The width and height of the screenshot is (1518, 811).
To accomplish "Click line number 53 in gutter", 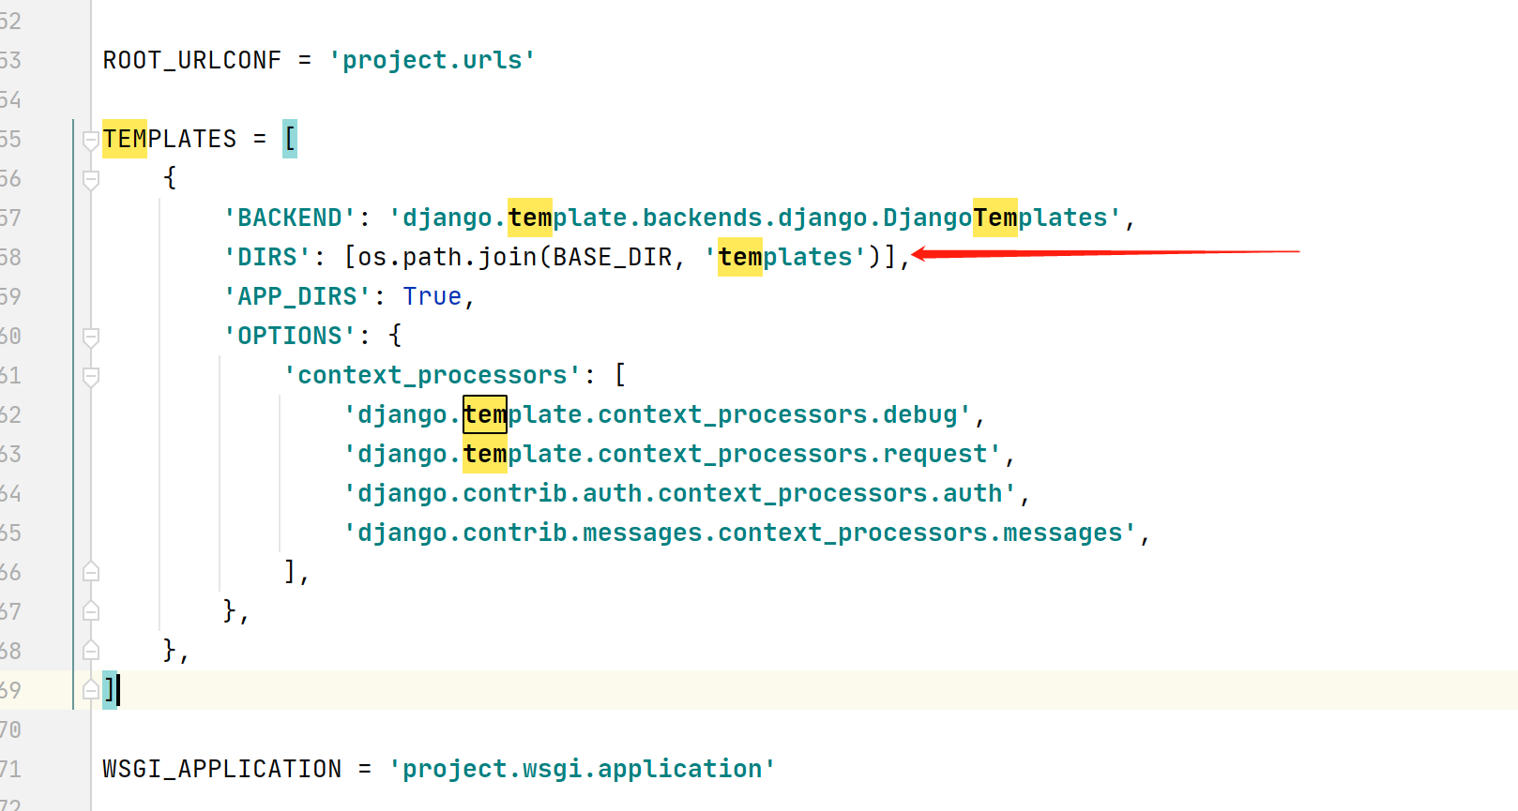I will tap(10, 60).
